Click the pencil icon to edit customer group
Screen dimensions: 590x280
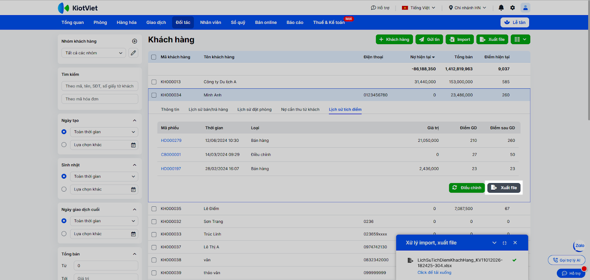click(x=133, y=53)
